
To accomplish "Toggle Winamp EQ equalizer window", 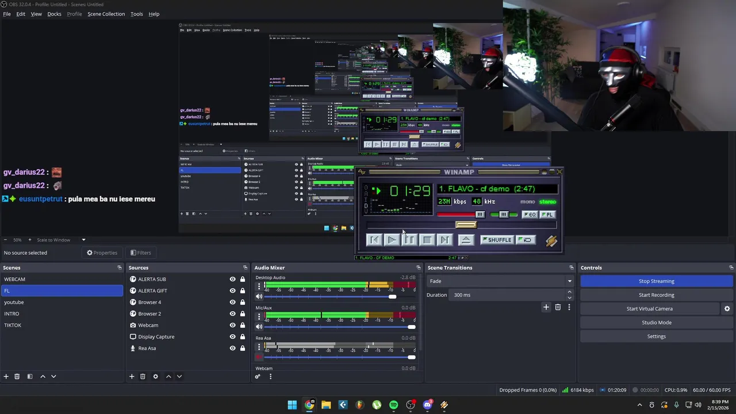I will (x=530, y=214).
